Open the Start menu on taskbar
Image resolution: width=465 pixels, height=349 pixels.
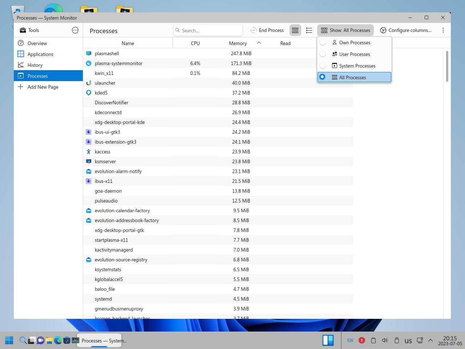[9, 340]
